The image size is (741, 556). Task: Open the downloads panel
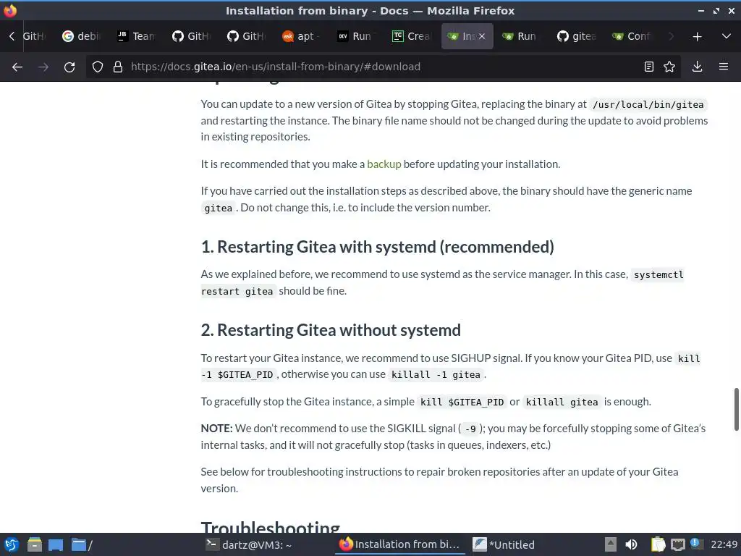point(697,67)
